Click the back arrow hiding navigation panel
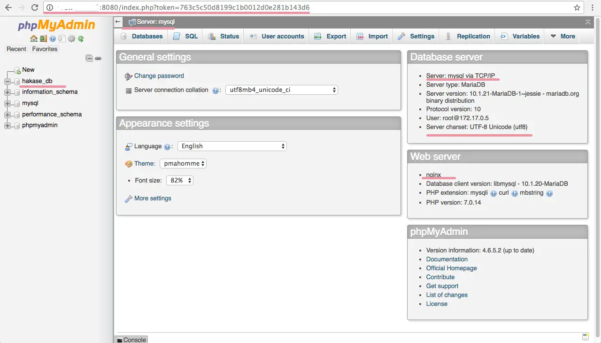This screenshot has width=601, height=343. click(118, 22)
